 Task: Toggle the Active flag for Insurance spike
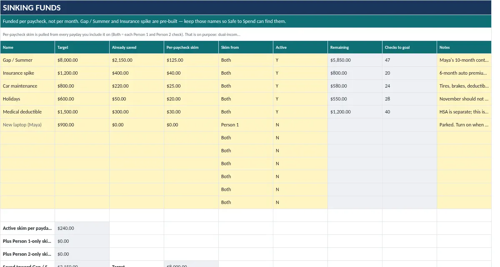(300, 73)
